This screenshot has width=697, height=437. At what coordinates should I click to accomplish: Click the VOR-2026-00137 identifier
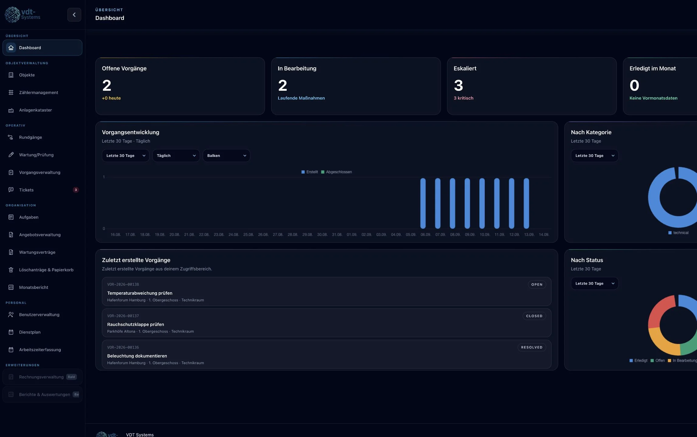coord(123,316)
